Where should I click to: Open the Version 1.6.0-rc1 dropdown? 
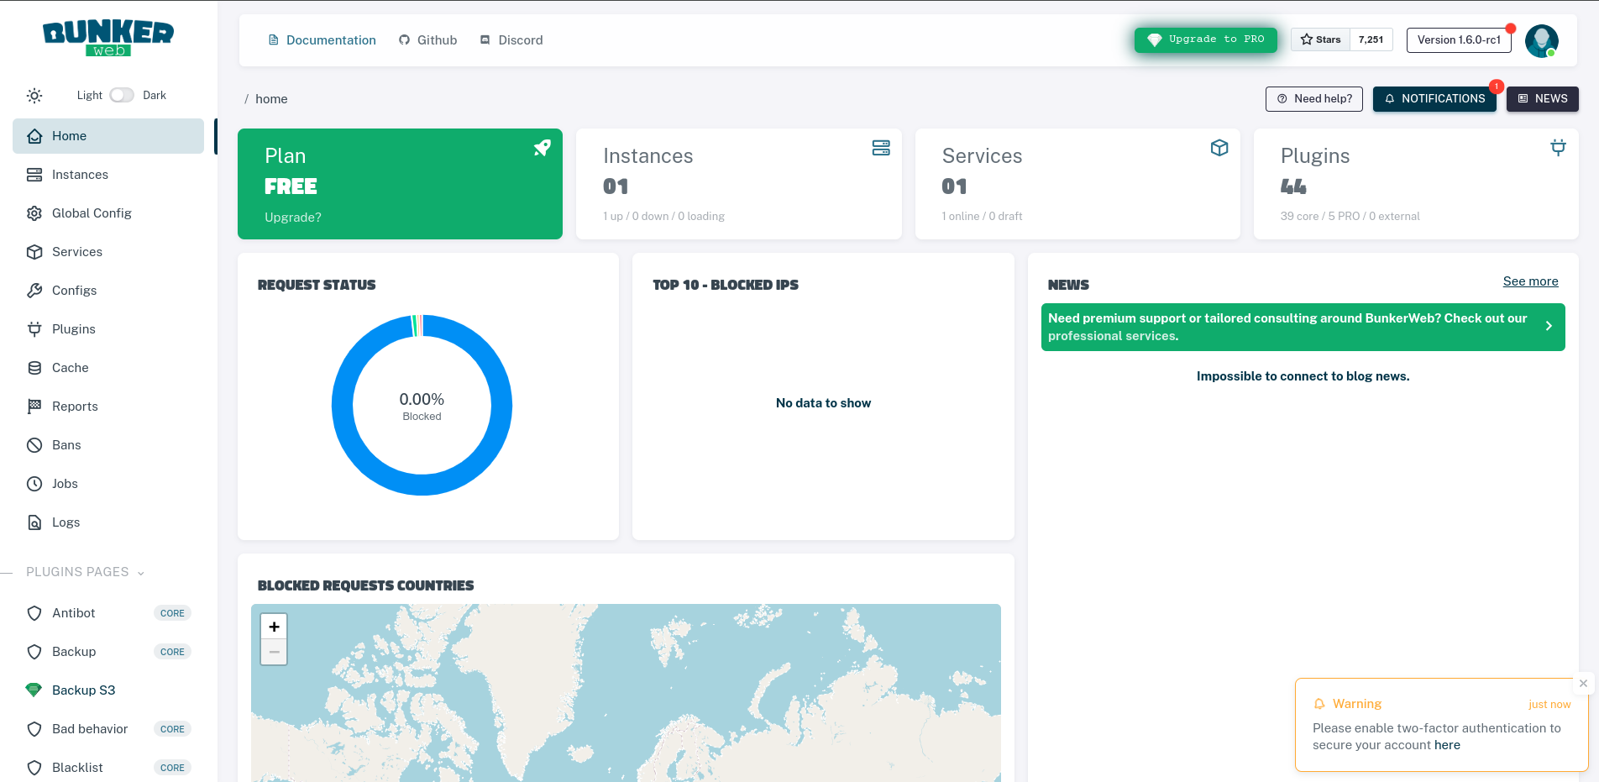[1458, 39]
